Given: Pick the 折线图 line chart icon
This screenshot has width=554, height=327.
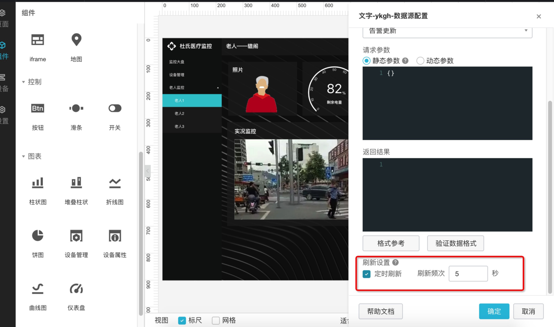Looking at the screenshot, I should pyautogui.click(x=115, y=182).
